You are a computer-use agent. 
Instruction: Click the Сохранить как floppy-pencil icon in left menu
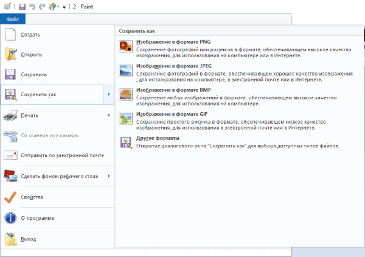click(11, 94)
